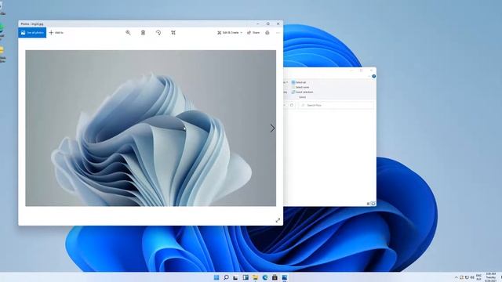Go to next photo with the right arrow
Image resolution: width=502 pixels, height=282 pixels.
coord(272,128)
